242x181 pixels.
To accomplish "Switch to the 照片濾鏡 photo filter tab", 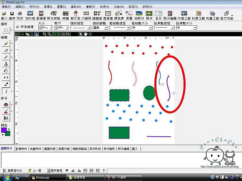I will pyautogui.click(x=124, y=149).
